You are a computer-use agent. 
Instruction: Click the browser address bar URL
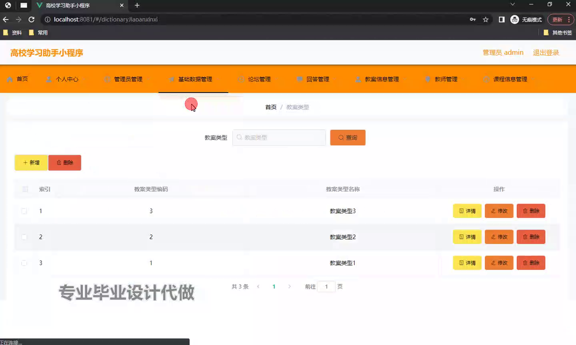106,19
